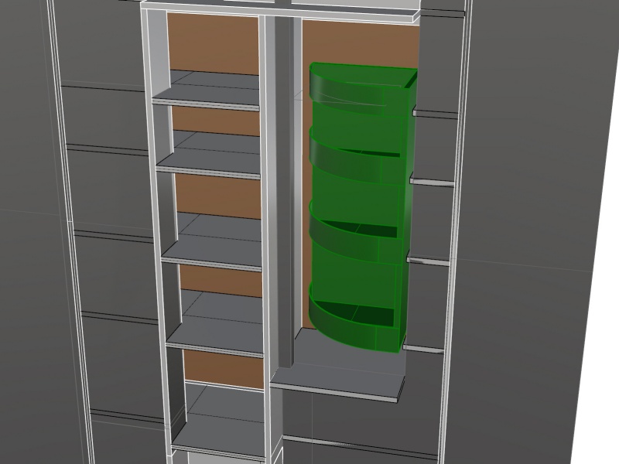Select the topmost gray shelf in left compartment
The width and height of the screenshot is (619, 464).
click(x=206, y=90)
